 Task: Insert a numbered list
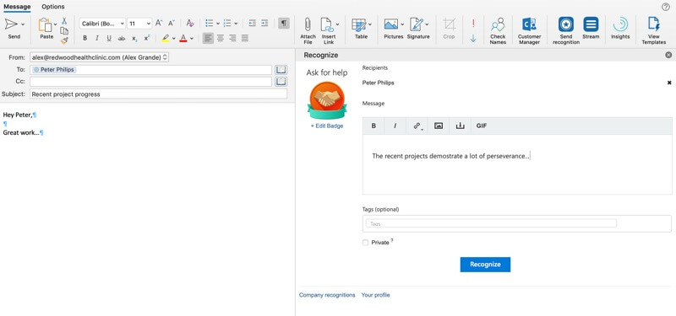pos(227,24)
